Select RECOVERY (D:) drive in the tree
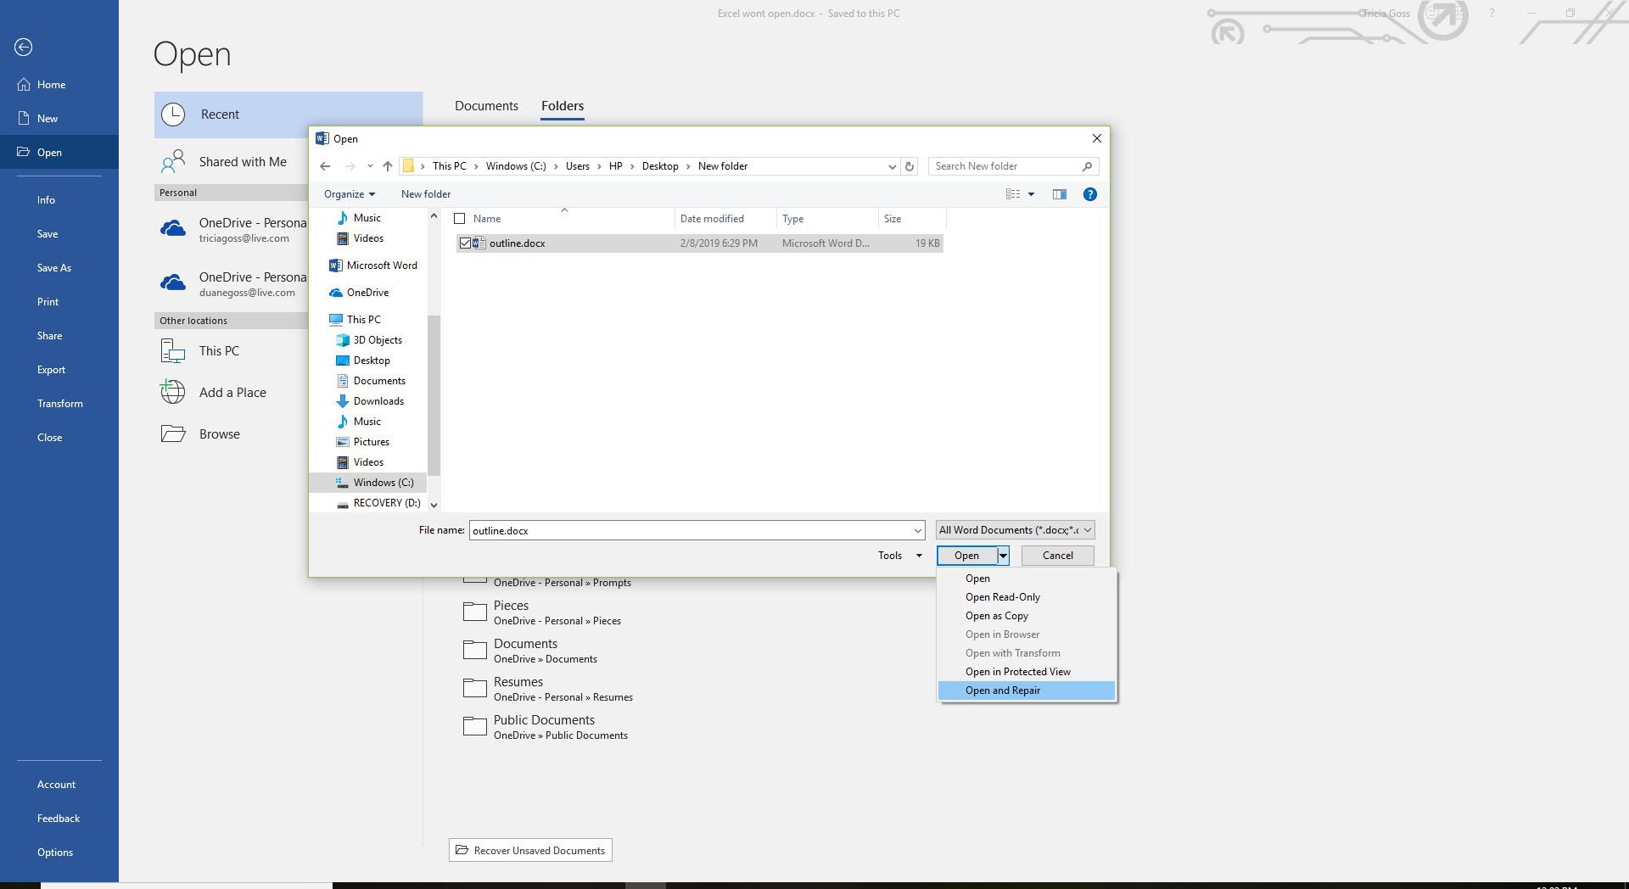This screenshot has height=889, width=1629. point(386,503)
